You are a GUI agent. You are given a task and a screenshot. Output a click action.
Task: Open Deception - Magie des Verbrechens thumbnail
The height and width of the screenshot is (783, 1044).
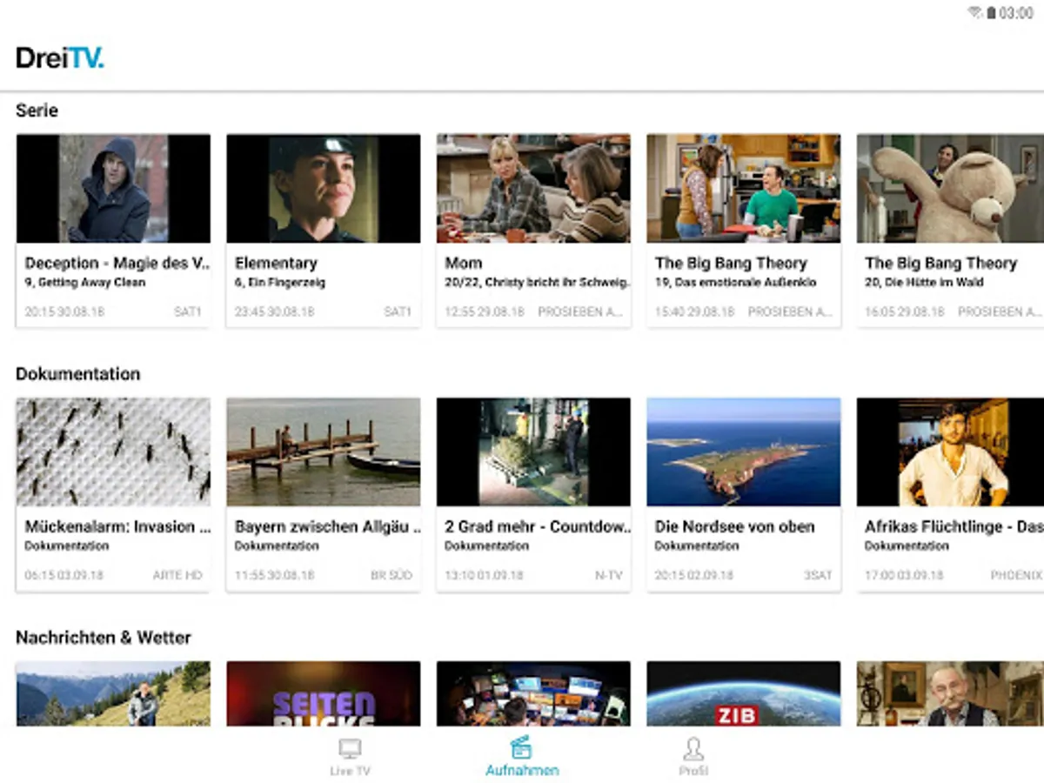click(113, 189)
